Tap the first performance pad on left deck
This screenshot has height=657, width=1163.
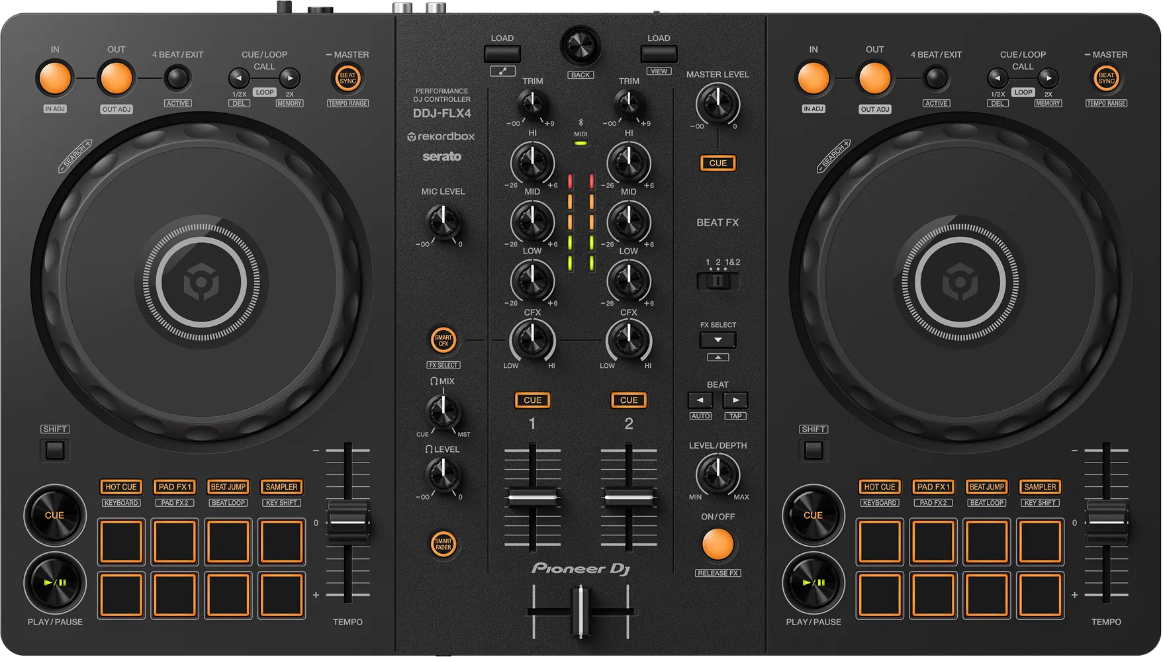point(121,541)
